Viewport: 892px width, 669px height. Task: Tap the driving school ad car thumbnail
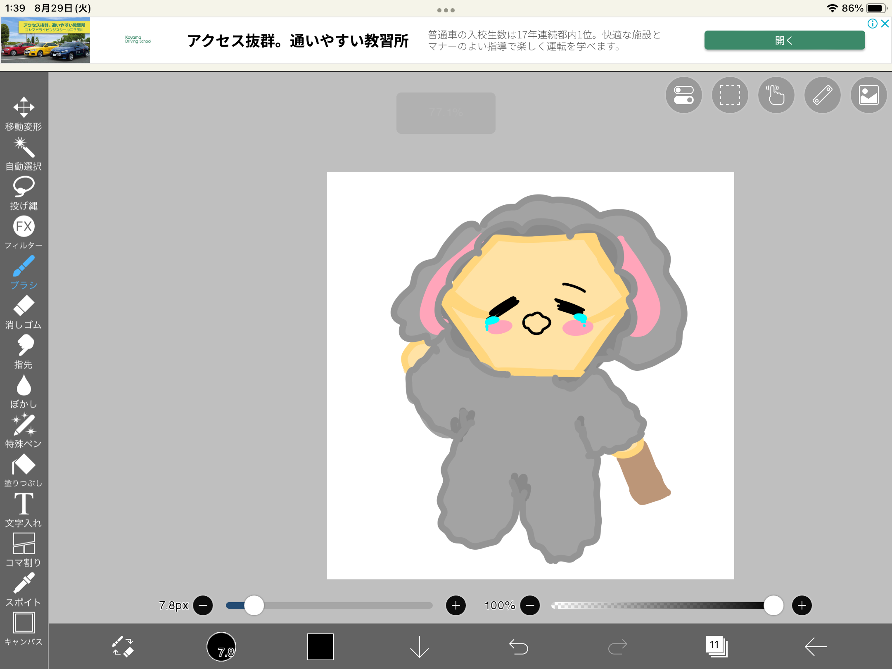point(45,40)
